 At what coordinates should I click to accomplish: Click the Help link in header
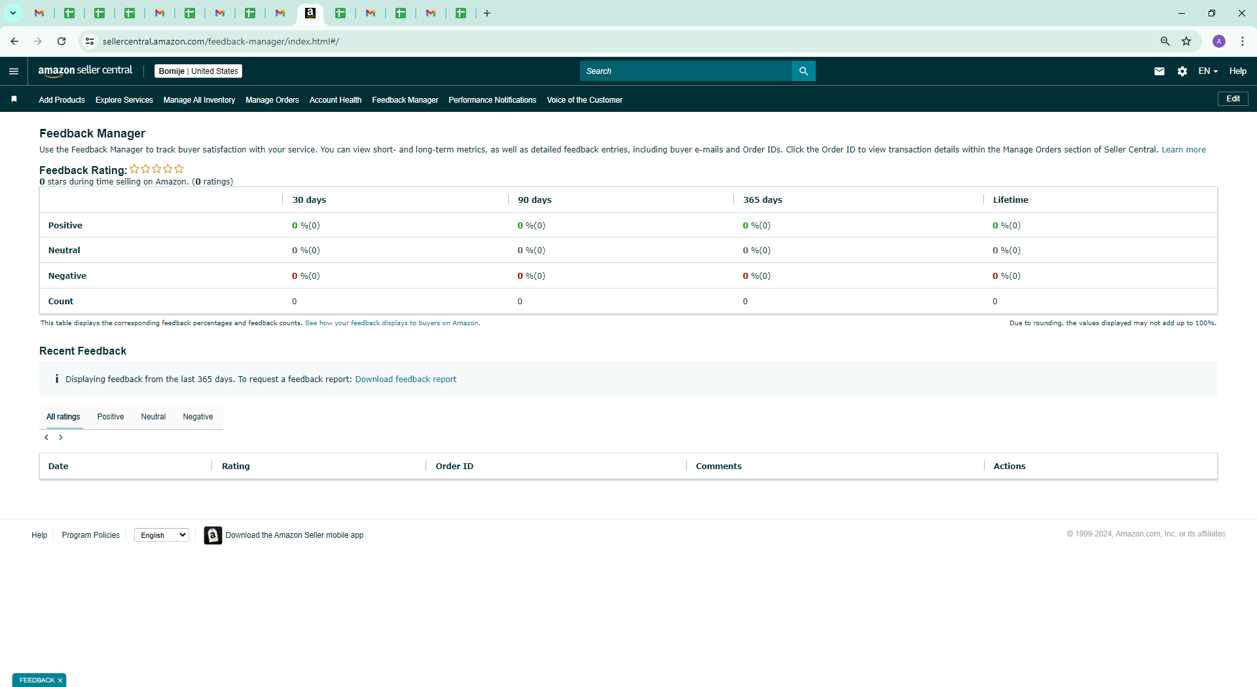pos(1237,71)
